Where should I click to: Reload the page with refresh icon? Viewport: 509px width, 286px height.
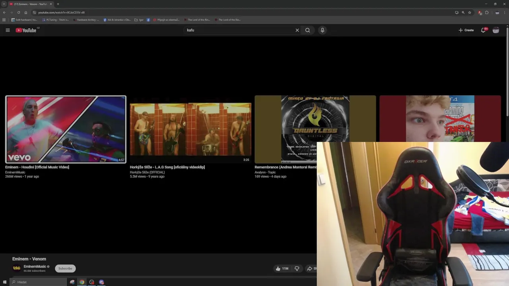[18, 12]
